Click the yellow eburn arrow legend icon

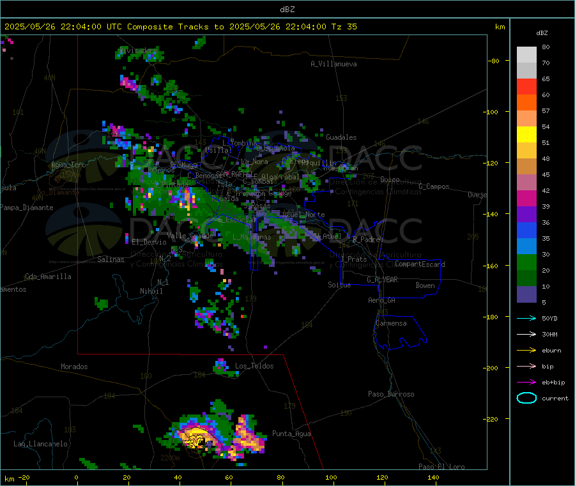pos(526,351)
